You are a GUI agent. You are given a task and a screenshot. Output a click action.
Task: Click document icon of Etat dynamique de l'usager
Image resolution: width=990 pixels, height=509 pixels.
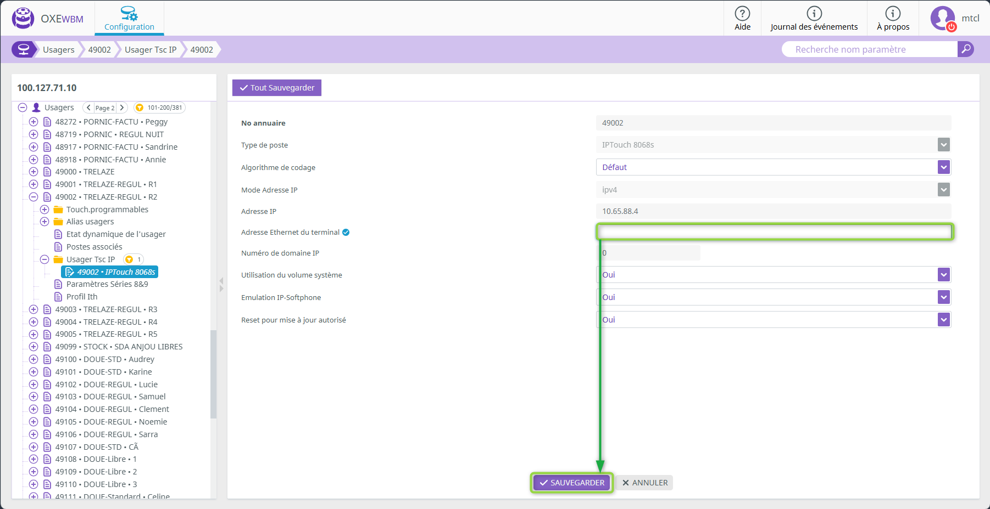58,234
